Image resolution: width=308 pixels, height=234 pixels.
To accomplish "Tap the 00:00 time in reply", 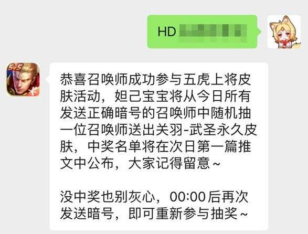I will (188, 197).
